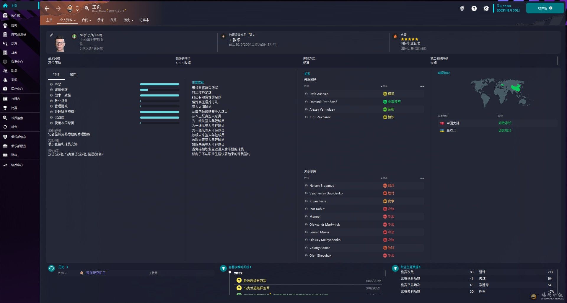
Task: Open 记事本 notebook tab
Action: click(x=144, y=20)
